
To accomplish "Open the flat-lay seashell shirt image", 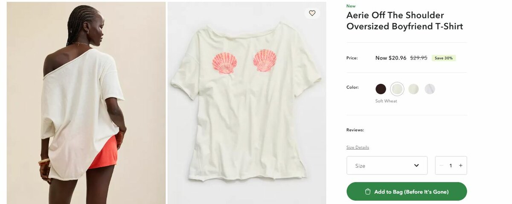I will (x=246, y=103).
